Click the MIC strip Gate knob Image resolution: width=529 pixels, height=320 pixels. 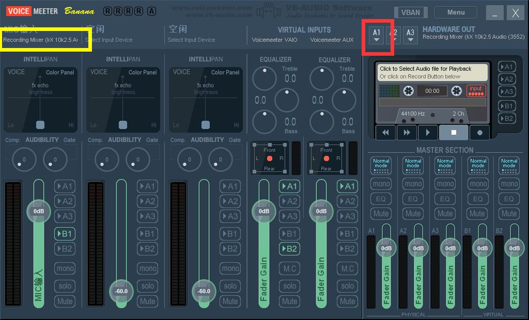click(55, 159)
